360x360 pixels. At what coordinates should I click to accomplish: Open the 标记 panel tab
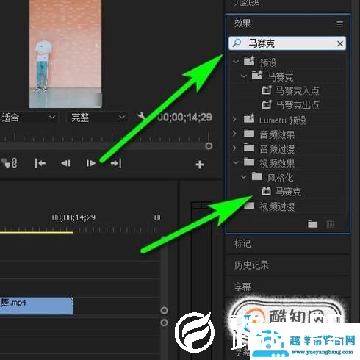point(242,244)
